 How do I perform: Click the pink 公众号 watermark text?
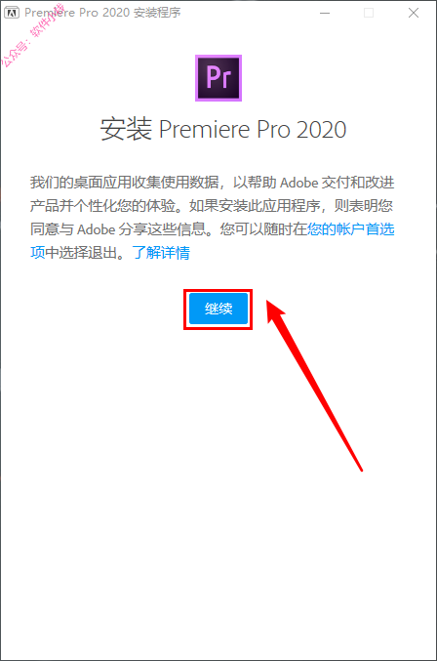[x=32, y=35]
